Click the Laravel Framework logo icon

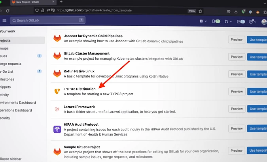click(x=57, y=109)
